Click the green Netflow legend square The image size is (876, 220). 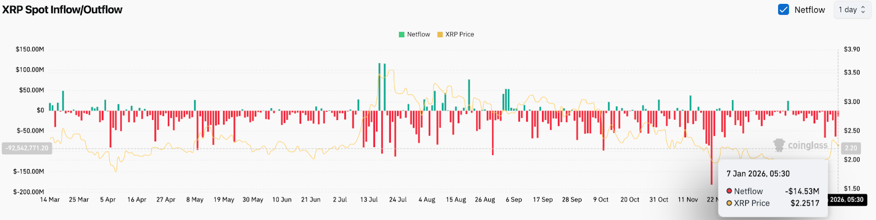401,34
